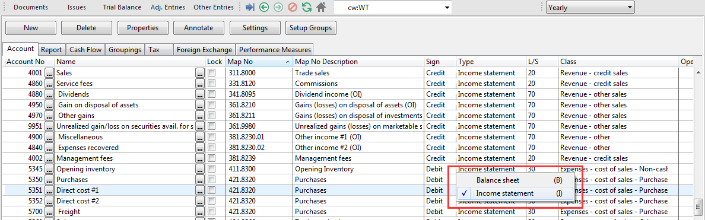Open the name ellipsis button for Dividends
This screenshot has width=705, height=220.
[200, 94]
